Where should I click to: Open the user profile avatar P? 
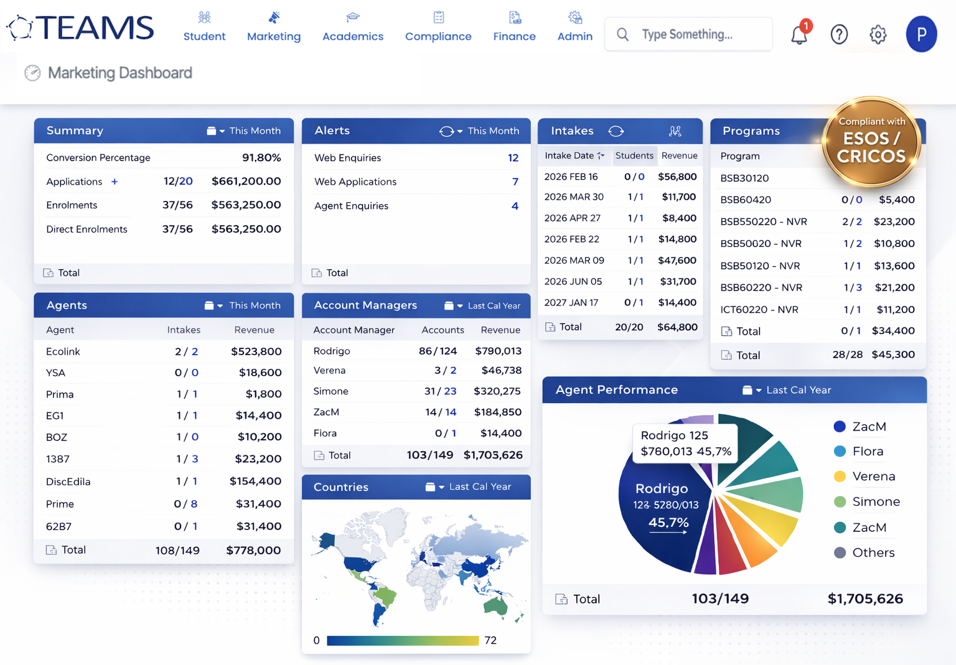click(x=921, y=34)
